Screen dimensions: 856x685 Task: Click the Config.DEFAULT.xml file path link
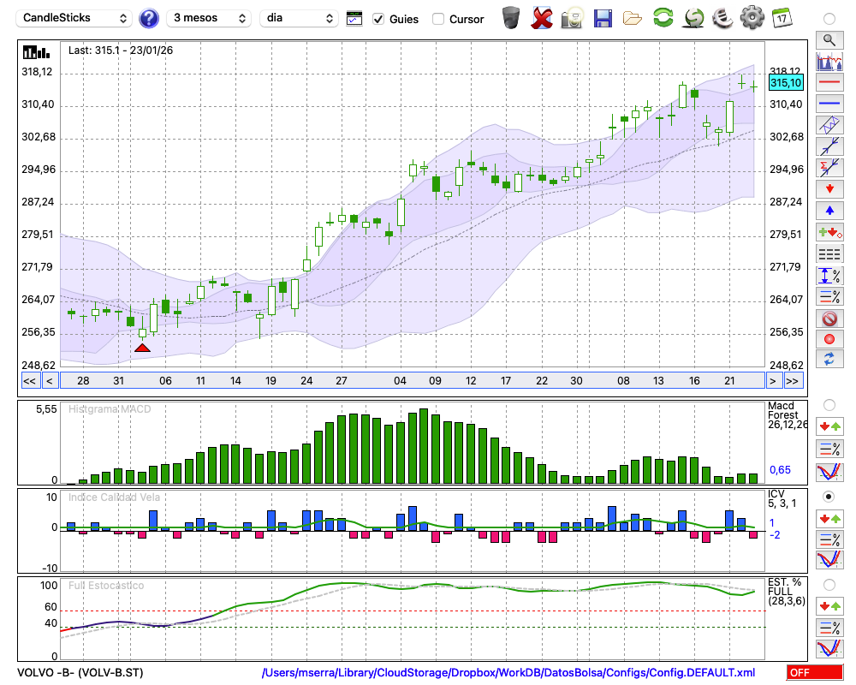(x=508, y=673)
